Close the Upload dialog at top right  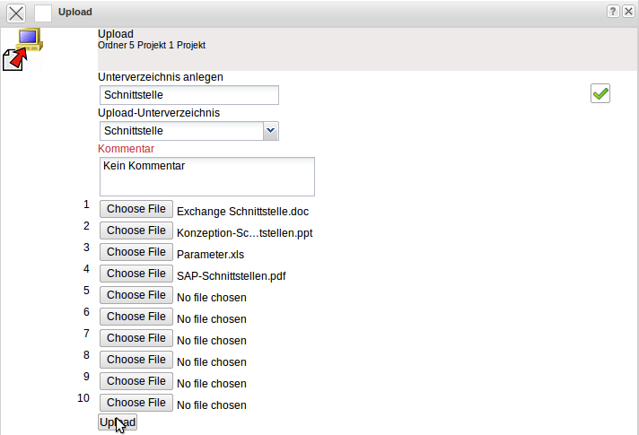[627, 12]
